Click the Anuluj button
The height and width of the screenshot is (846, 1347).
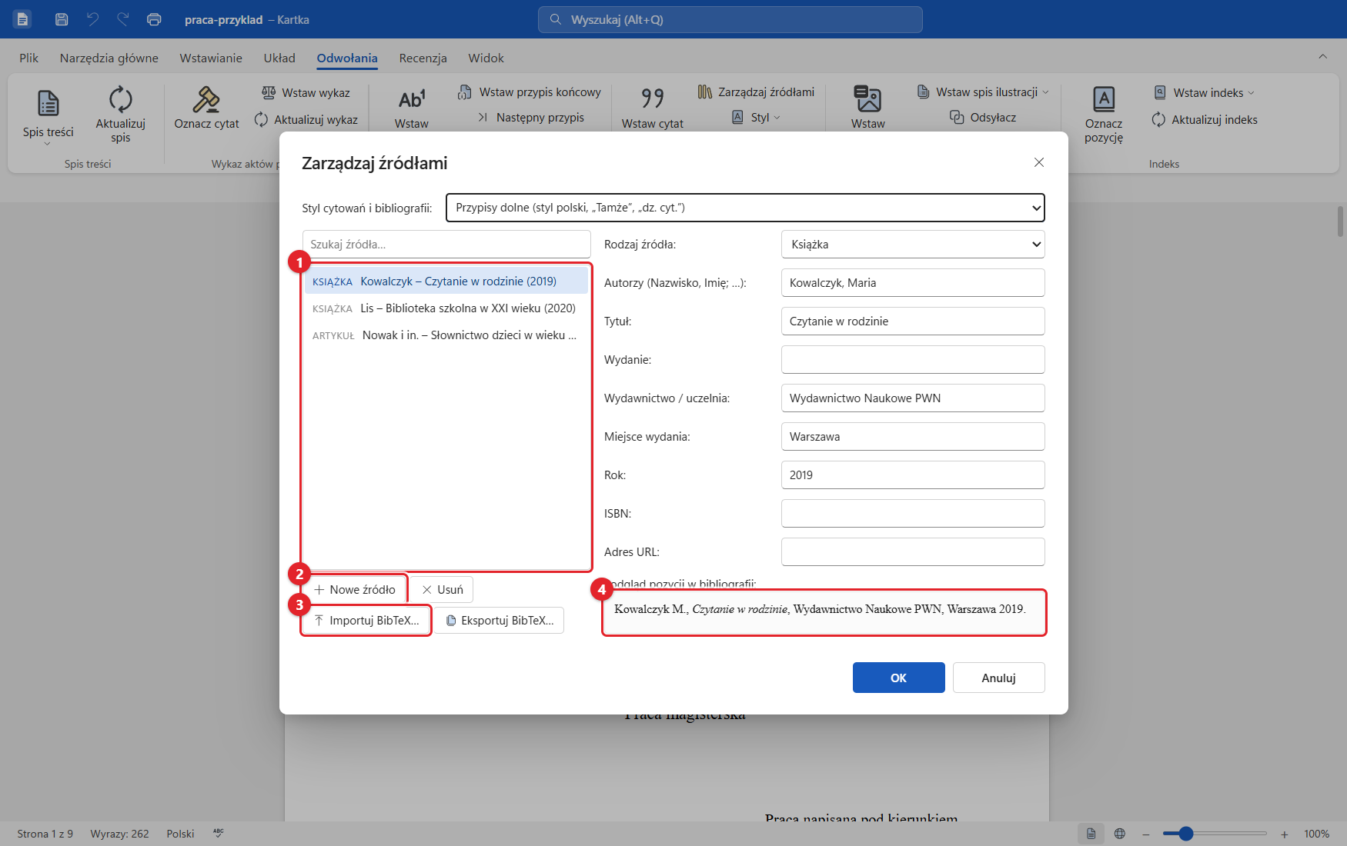tap(998, 678)
